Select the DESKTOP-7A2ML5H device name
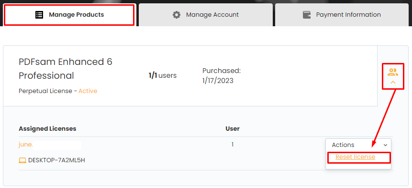Viewport: 412px width, 188px height. [x=56, y=160]
